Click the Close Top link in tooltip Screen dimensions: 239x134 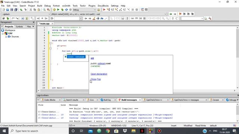[96, 79]
